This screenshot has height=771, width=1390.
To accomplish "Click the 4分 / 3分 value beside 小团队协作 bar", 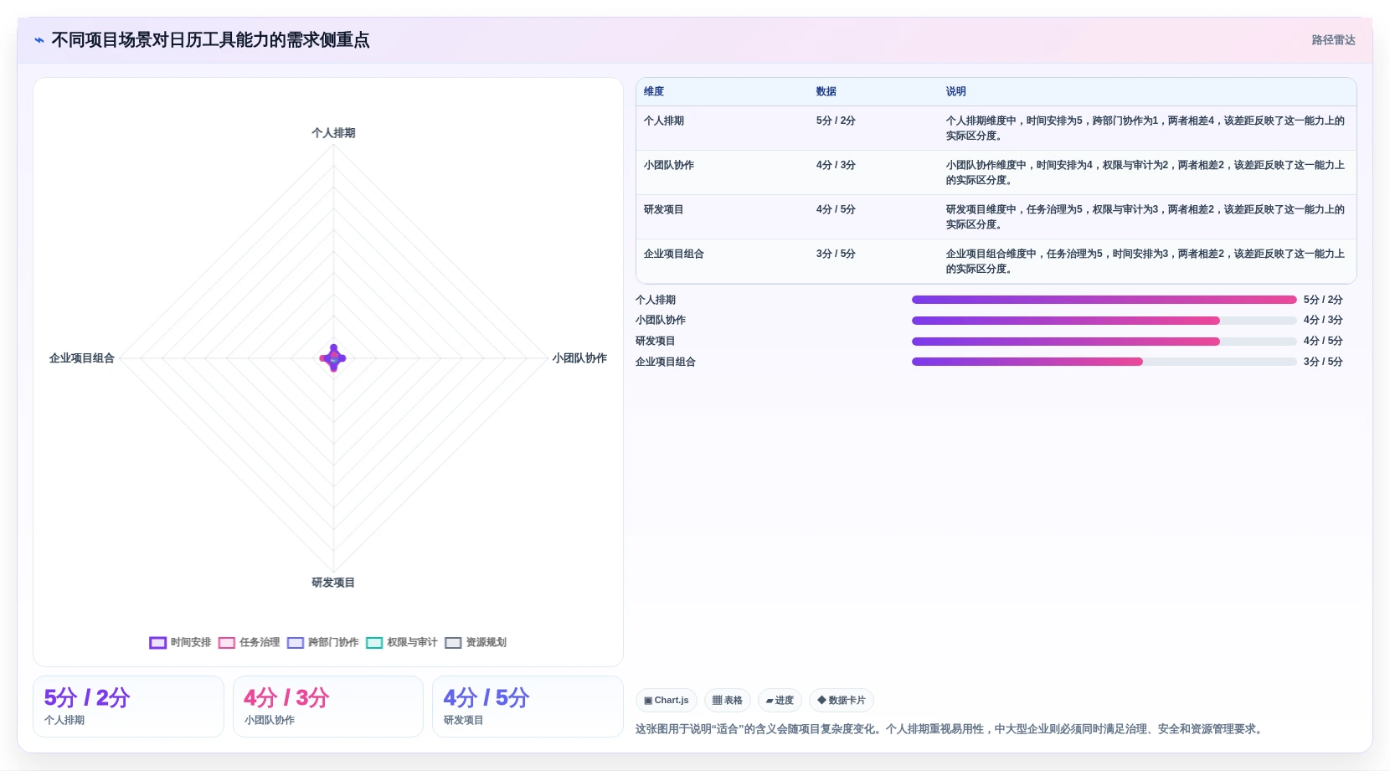I will pos(1323,321).
